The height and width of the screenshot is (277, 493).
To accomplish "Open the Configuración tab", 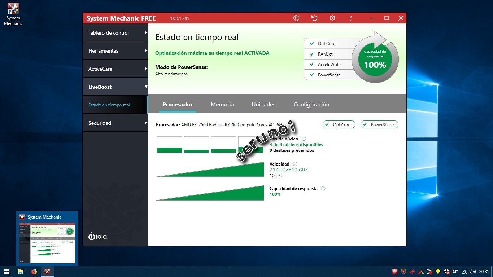I will point(311,104).
